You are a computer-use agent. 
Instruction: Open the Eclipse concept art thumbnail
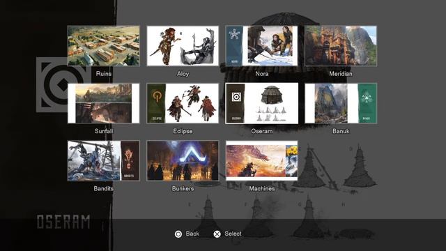183,103
